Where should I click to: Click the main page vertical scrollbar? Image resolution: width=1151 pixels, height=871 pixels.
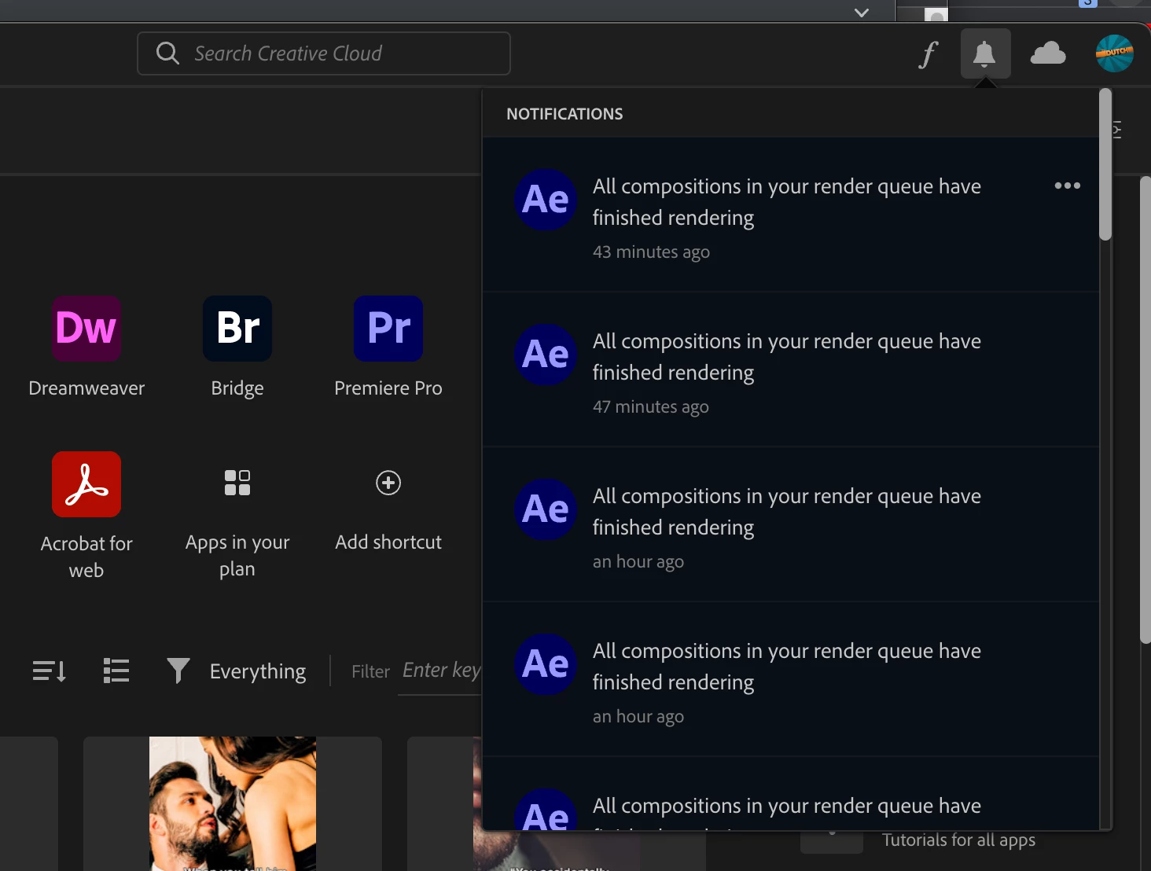click(x=1145, y=409)
